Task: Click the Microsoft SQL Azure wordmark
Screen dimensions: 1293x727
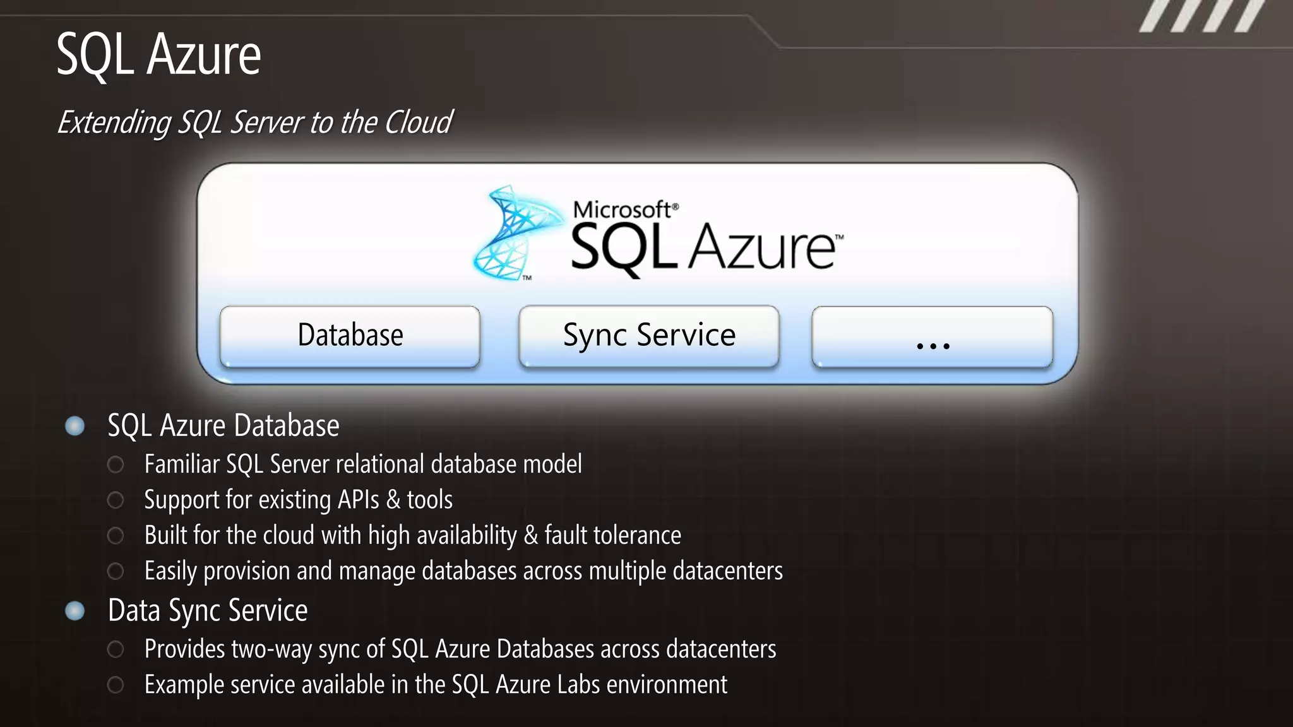Action: 707,239
